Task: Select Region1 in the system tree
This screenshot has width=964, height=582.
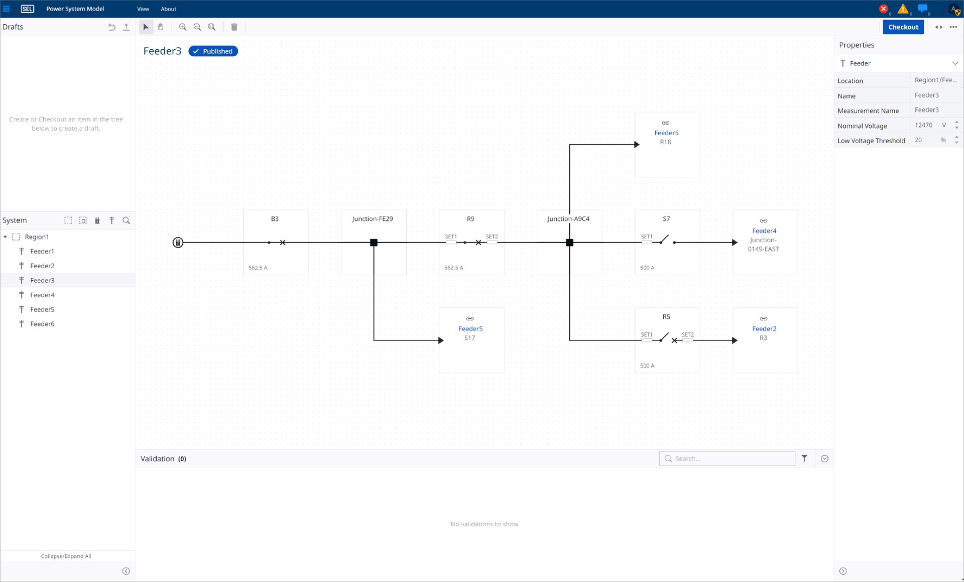Action: point(37,237)
